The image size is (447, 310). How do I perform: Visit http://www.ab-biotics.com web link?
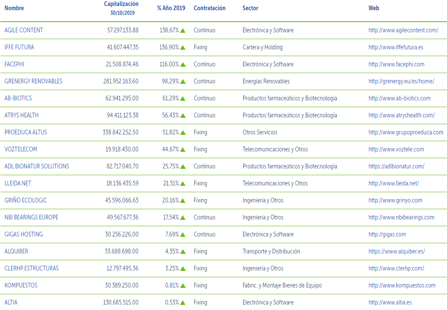399,98
